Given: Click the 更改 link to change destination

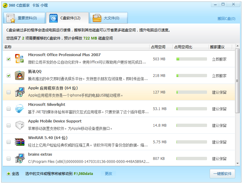Looking at the screenshot, I should coord(109,174).
